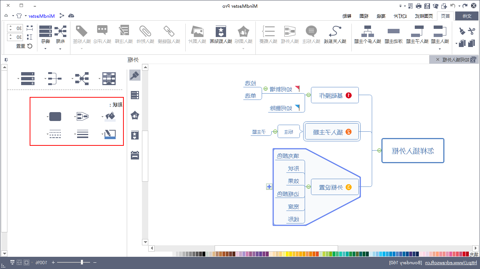The width and height of the screenshot is (480, 269).
Task: Click the format painter brush in ribbon
Action: [x=461, y=31]
